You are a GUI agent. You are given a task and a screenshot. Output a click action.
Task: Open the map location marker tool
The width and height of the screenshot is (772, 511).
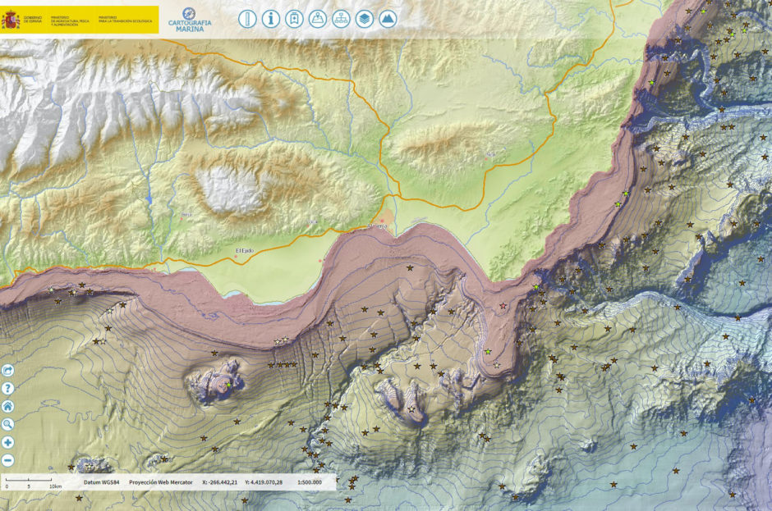[318, 19]
